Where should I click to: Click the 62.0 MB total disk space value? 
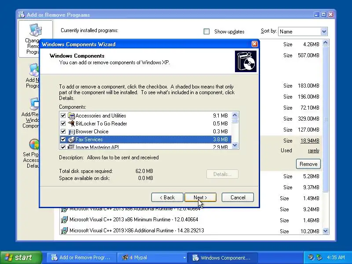(x=144, y=171)
